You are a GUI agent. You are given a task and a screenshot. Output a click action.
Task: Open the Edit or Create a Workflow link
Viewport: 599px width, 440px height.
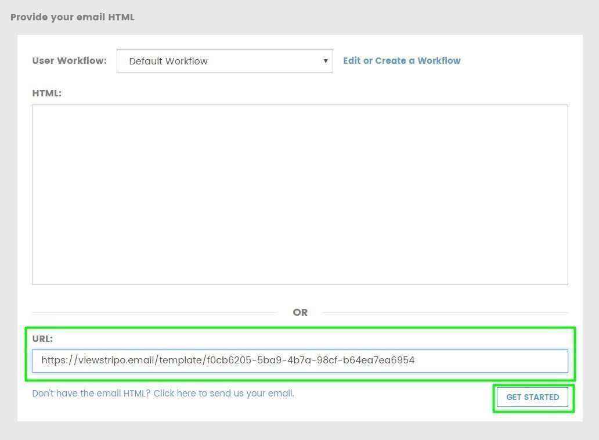click(402, 60)
